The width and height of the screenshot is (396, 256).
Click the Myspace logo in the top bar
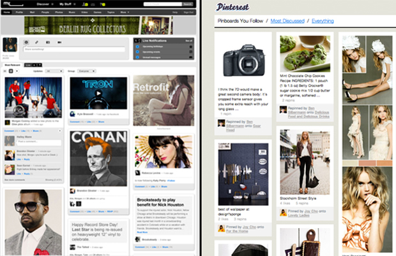click(x=13, y=4)
